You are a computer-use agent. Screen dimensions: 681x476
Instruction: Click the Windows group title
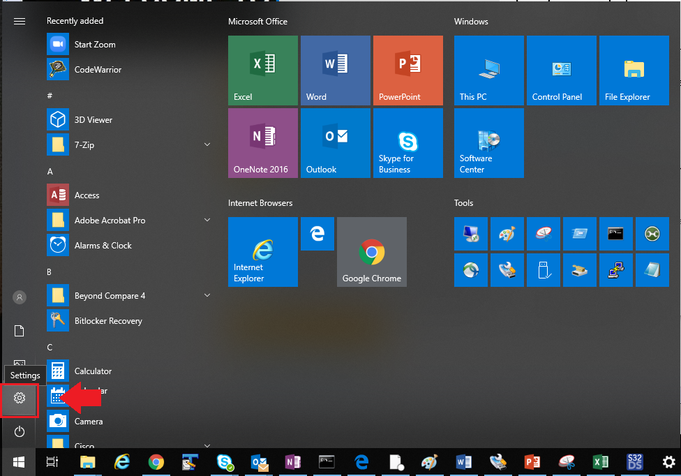[471, 21]
